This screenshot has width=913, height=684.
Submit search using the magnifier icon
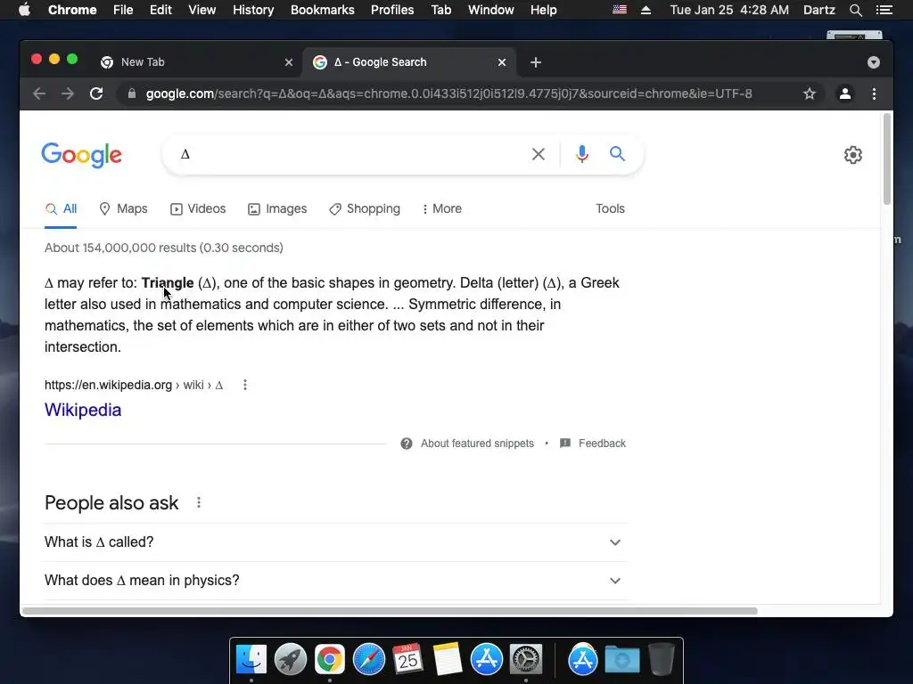pyautogui.click(x=617, y=153)
